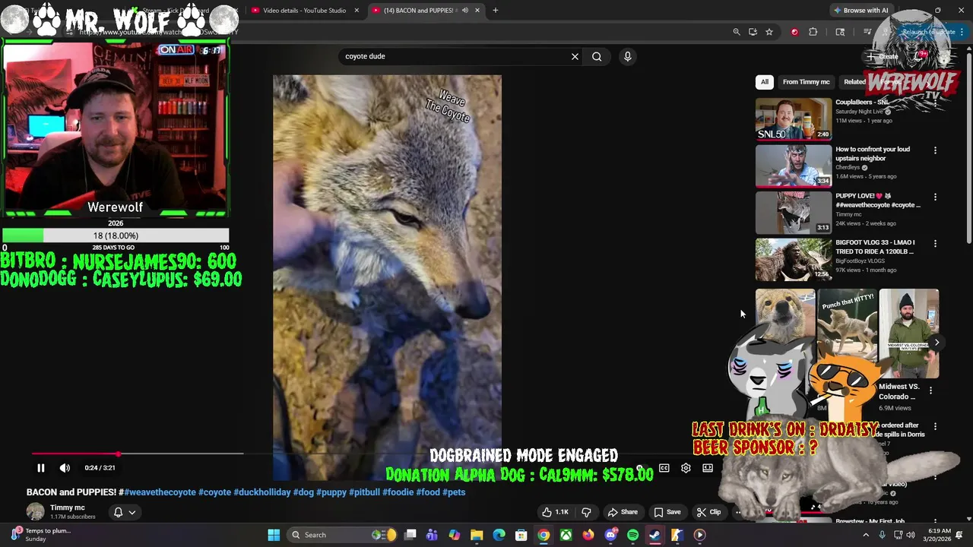973x547 pixels.
Task: Save the video to a playlist
Action: click(667, 512)
